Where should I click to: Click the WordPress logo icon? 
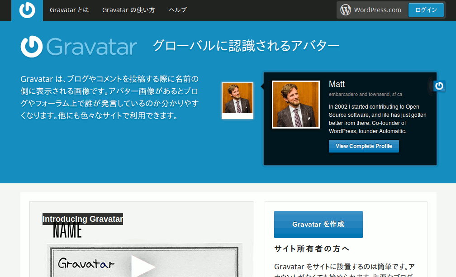(346, 10)
